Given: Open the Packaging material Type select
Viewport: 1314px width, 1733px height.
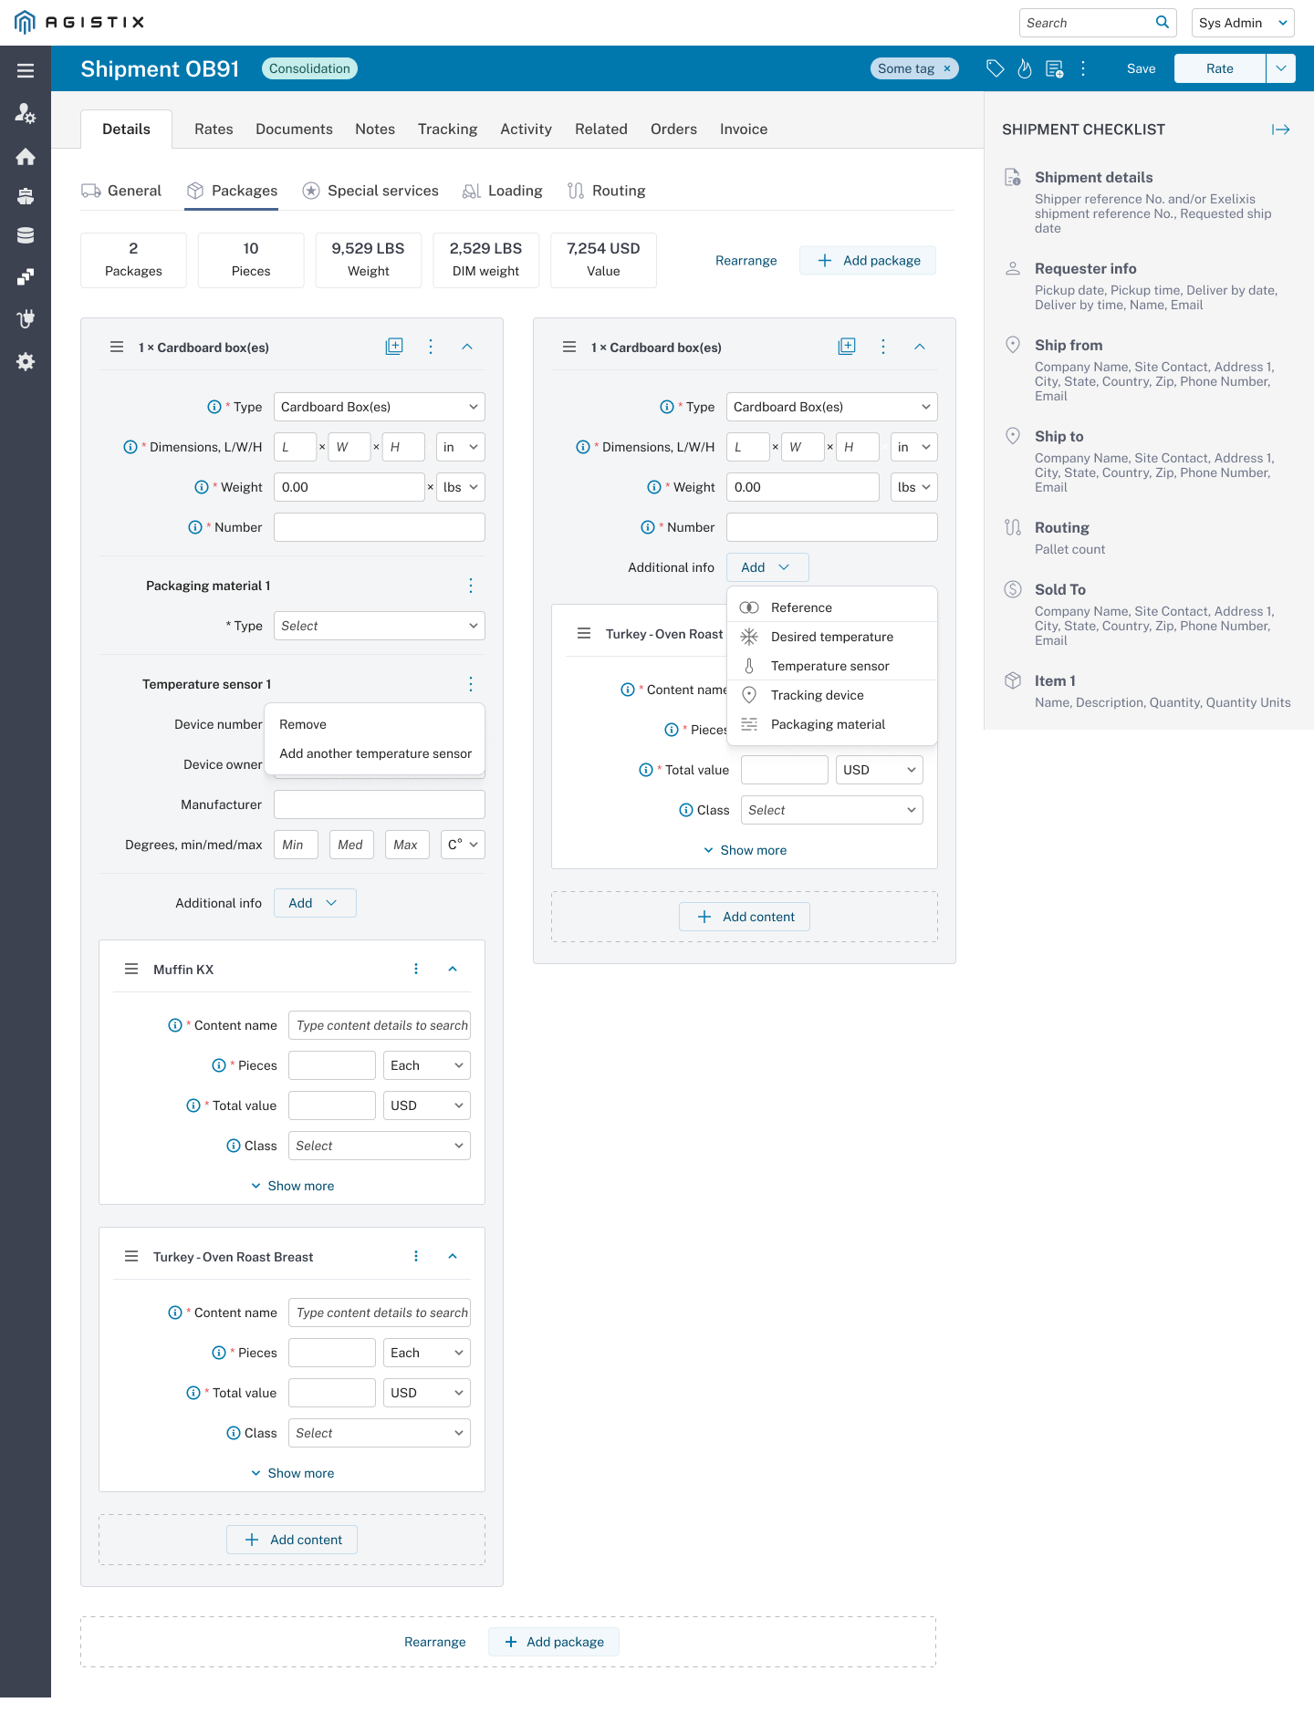Looking at the screenshot, I should coord(379,626).
